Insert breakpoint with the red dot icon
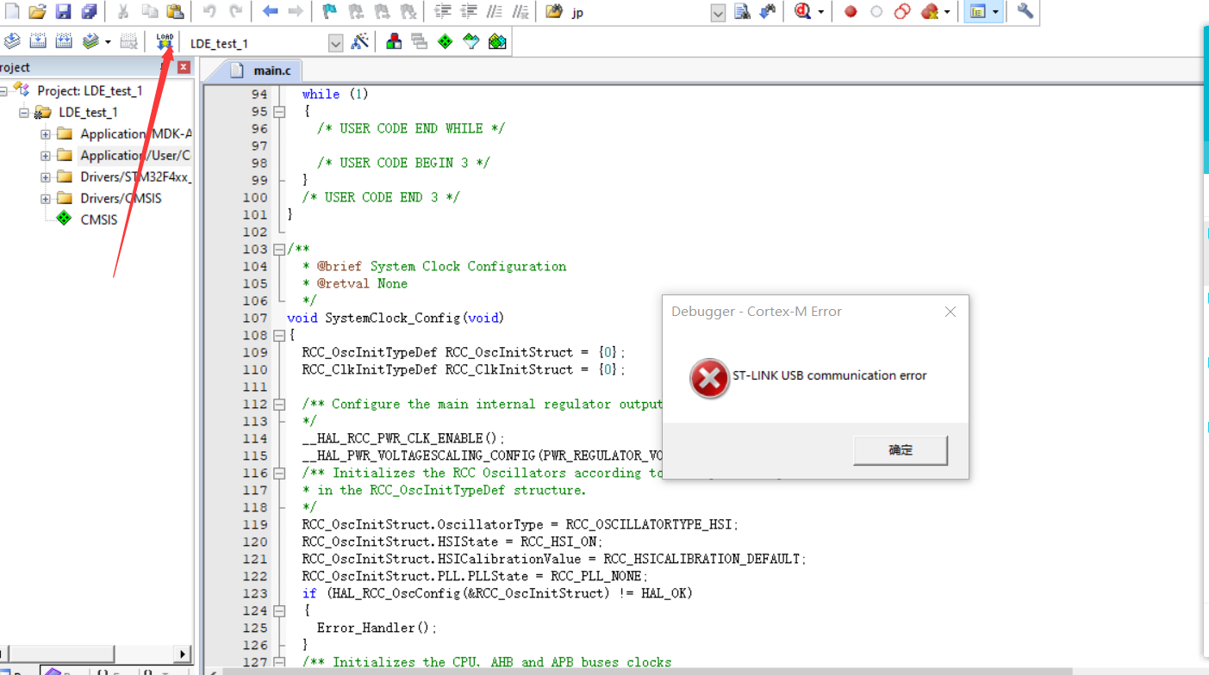 [x=851, y=12]
